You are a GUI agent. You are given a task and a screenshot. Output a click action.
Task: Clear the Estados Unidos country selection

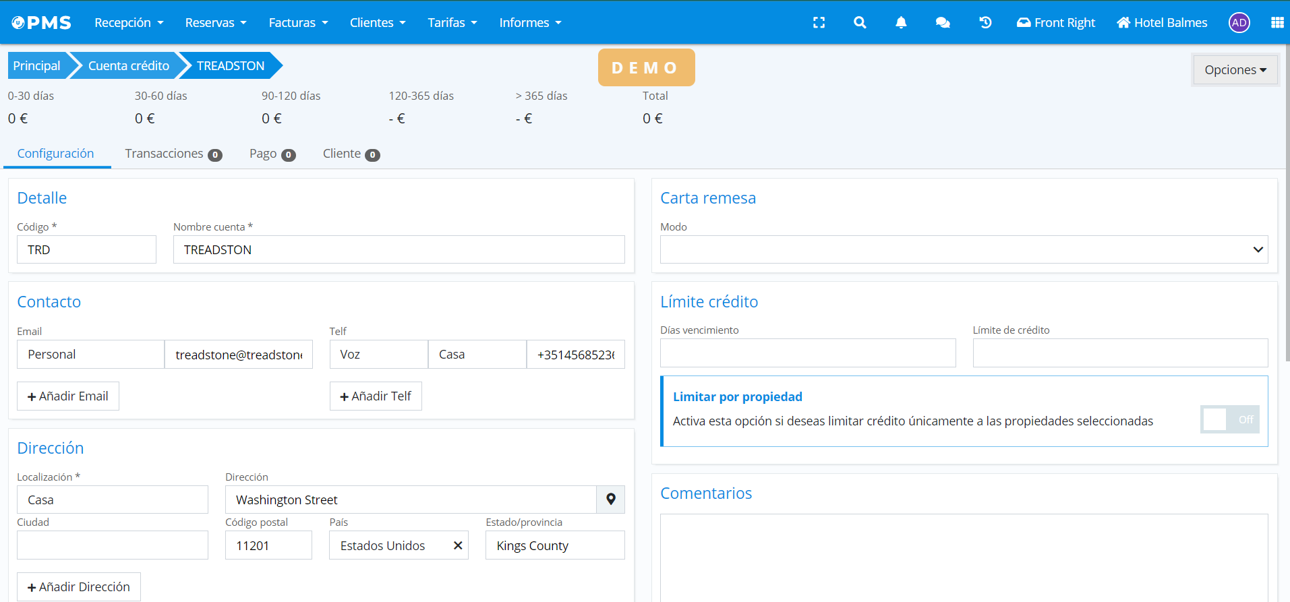458,545
